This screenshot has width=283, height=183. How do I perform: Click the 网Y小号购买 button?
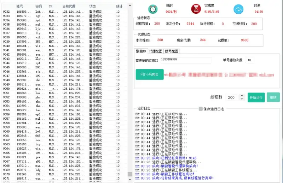(150, 74)
